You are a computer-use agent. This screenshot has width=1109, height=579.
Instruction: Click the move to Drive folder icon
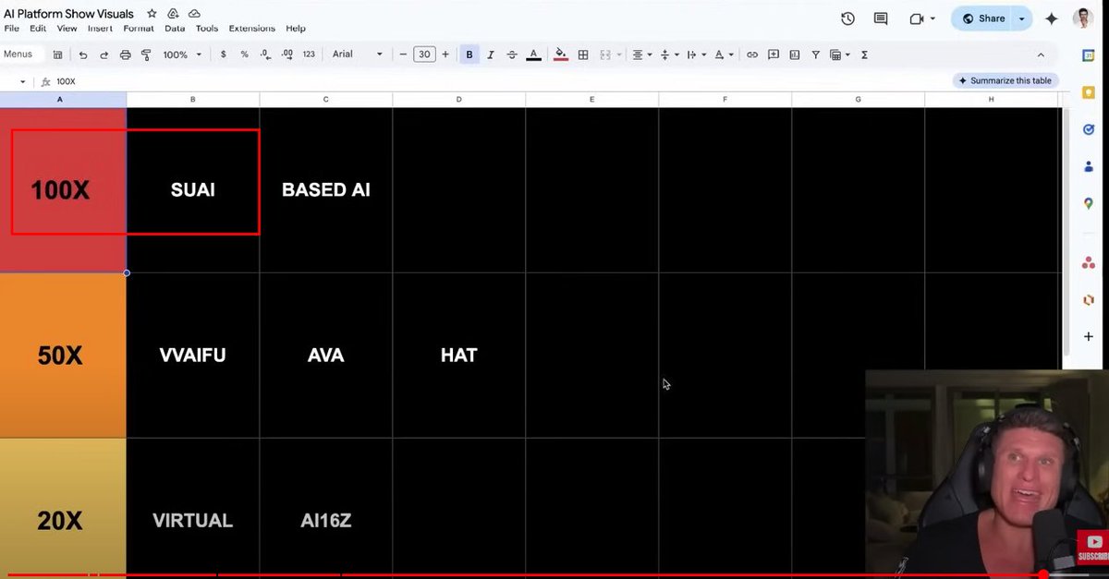(173, 14)
